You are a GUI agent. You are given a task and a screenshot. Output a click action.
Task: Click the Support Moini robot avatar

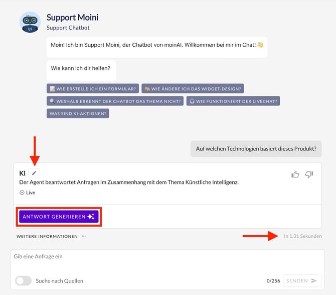(30, 22)
